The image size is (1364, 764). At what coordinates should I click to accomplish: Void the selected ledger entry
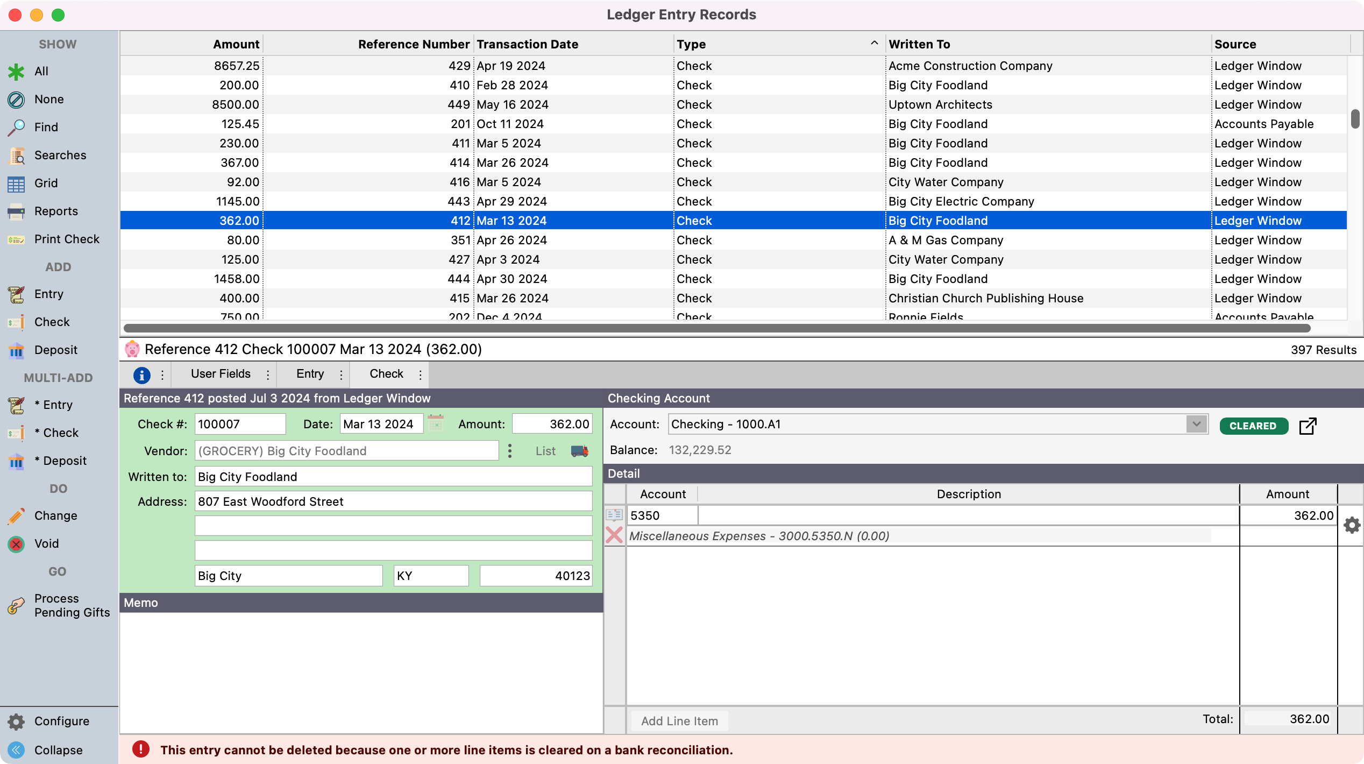(x=46, y=543)
